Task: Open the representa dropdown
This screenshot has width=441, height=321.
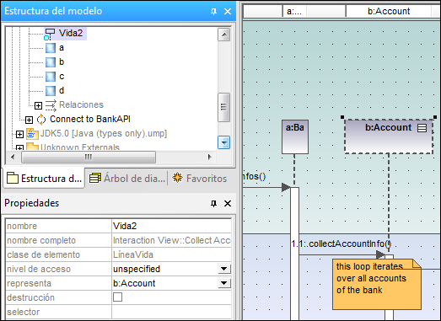Action: pos(224,283)
